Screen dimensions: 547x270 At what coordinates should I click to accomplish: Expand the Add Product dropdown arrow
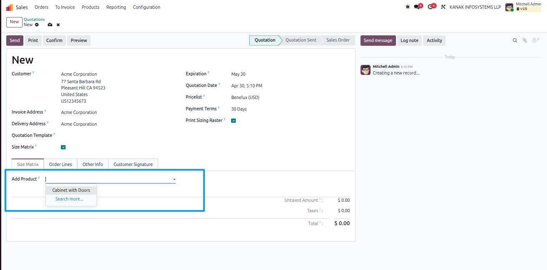(174, 180)
